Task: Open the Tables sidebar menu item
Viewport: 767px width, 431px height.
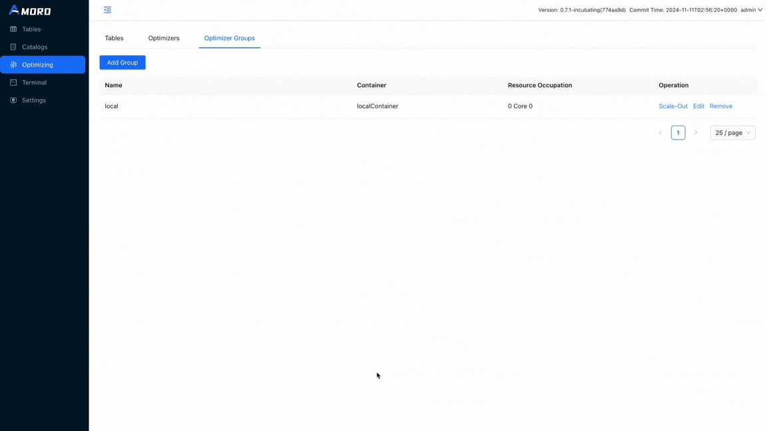Action: coord(43,29)
